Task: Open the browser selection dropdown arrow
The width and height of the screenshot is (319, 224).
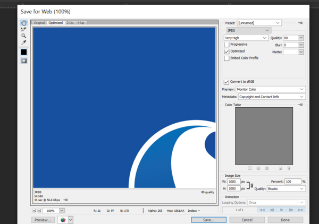Action: 70,220
